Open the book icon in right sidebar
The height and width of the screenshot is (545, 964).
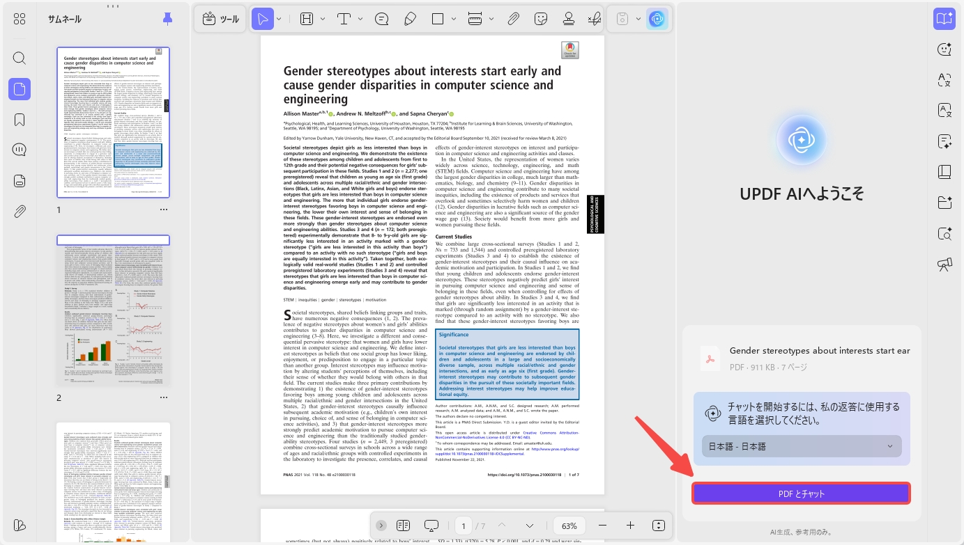(x=944, y=172)
